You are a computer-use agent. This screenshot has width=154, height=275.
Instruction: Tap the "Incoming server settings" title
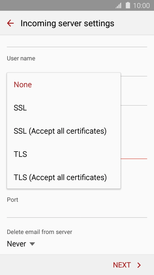[68, 23]
